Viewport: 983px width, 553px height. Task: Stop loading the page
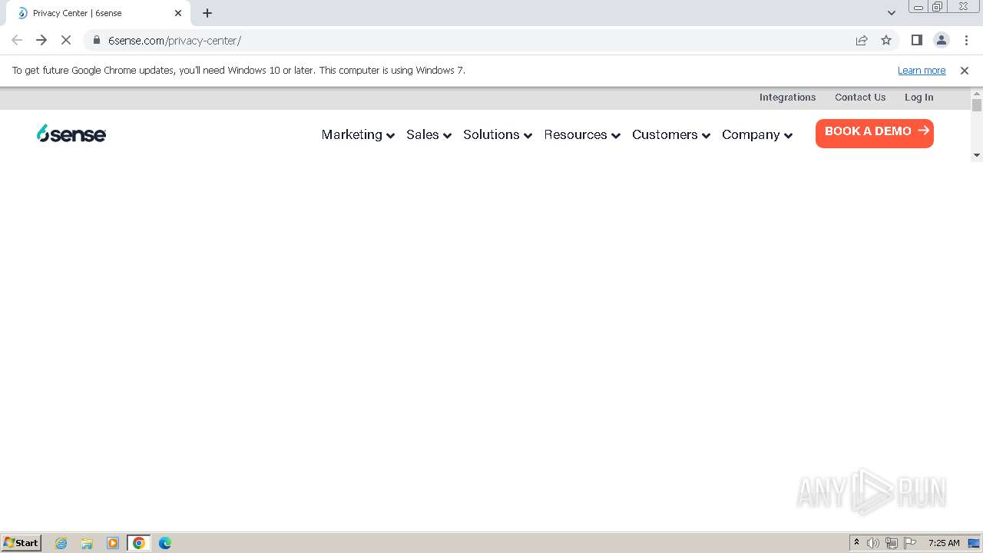pyautogui.click(x=66, y=40)
